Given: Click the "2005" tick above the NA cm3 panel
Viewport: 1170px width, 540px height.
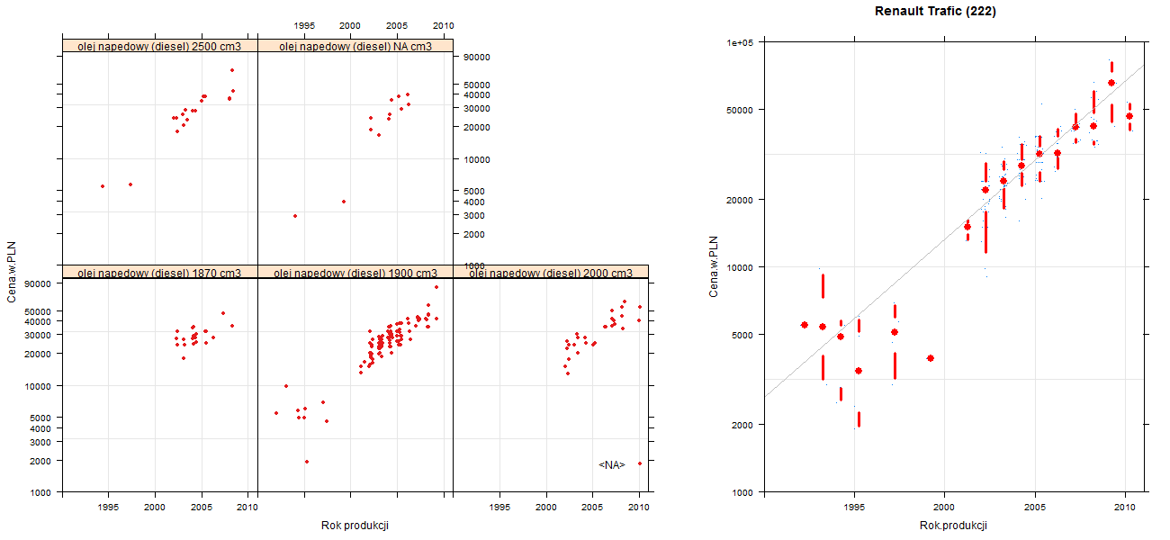Looking at the screenshot, I should coord(396,25).
